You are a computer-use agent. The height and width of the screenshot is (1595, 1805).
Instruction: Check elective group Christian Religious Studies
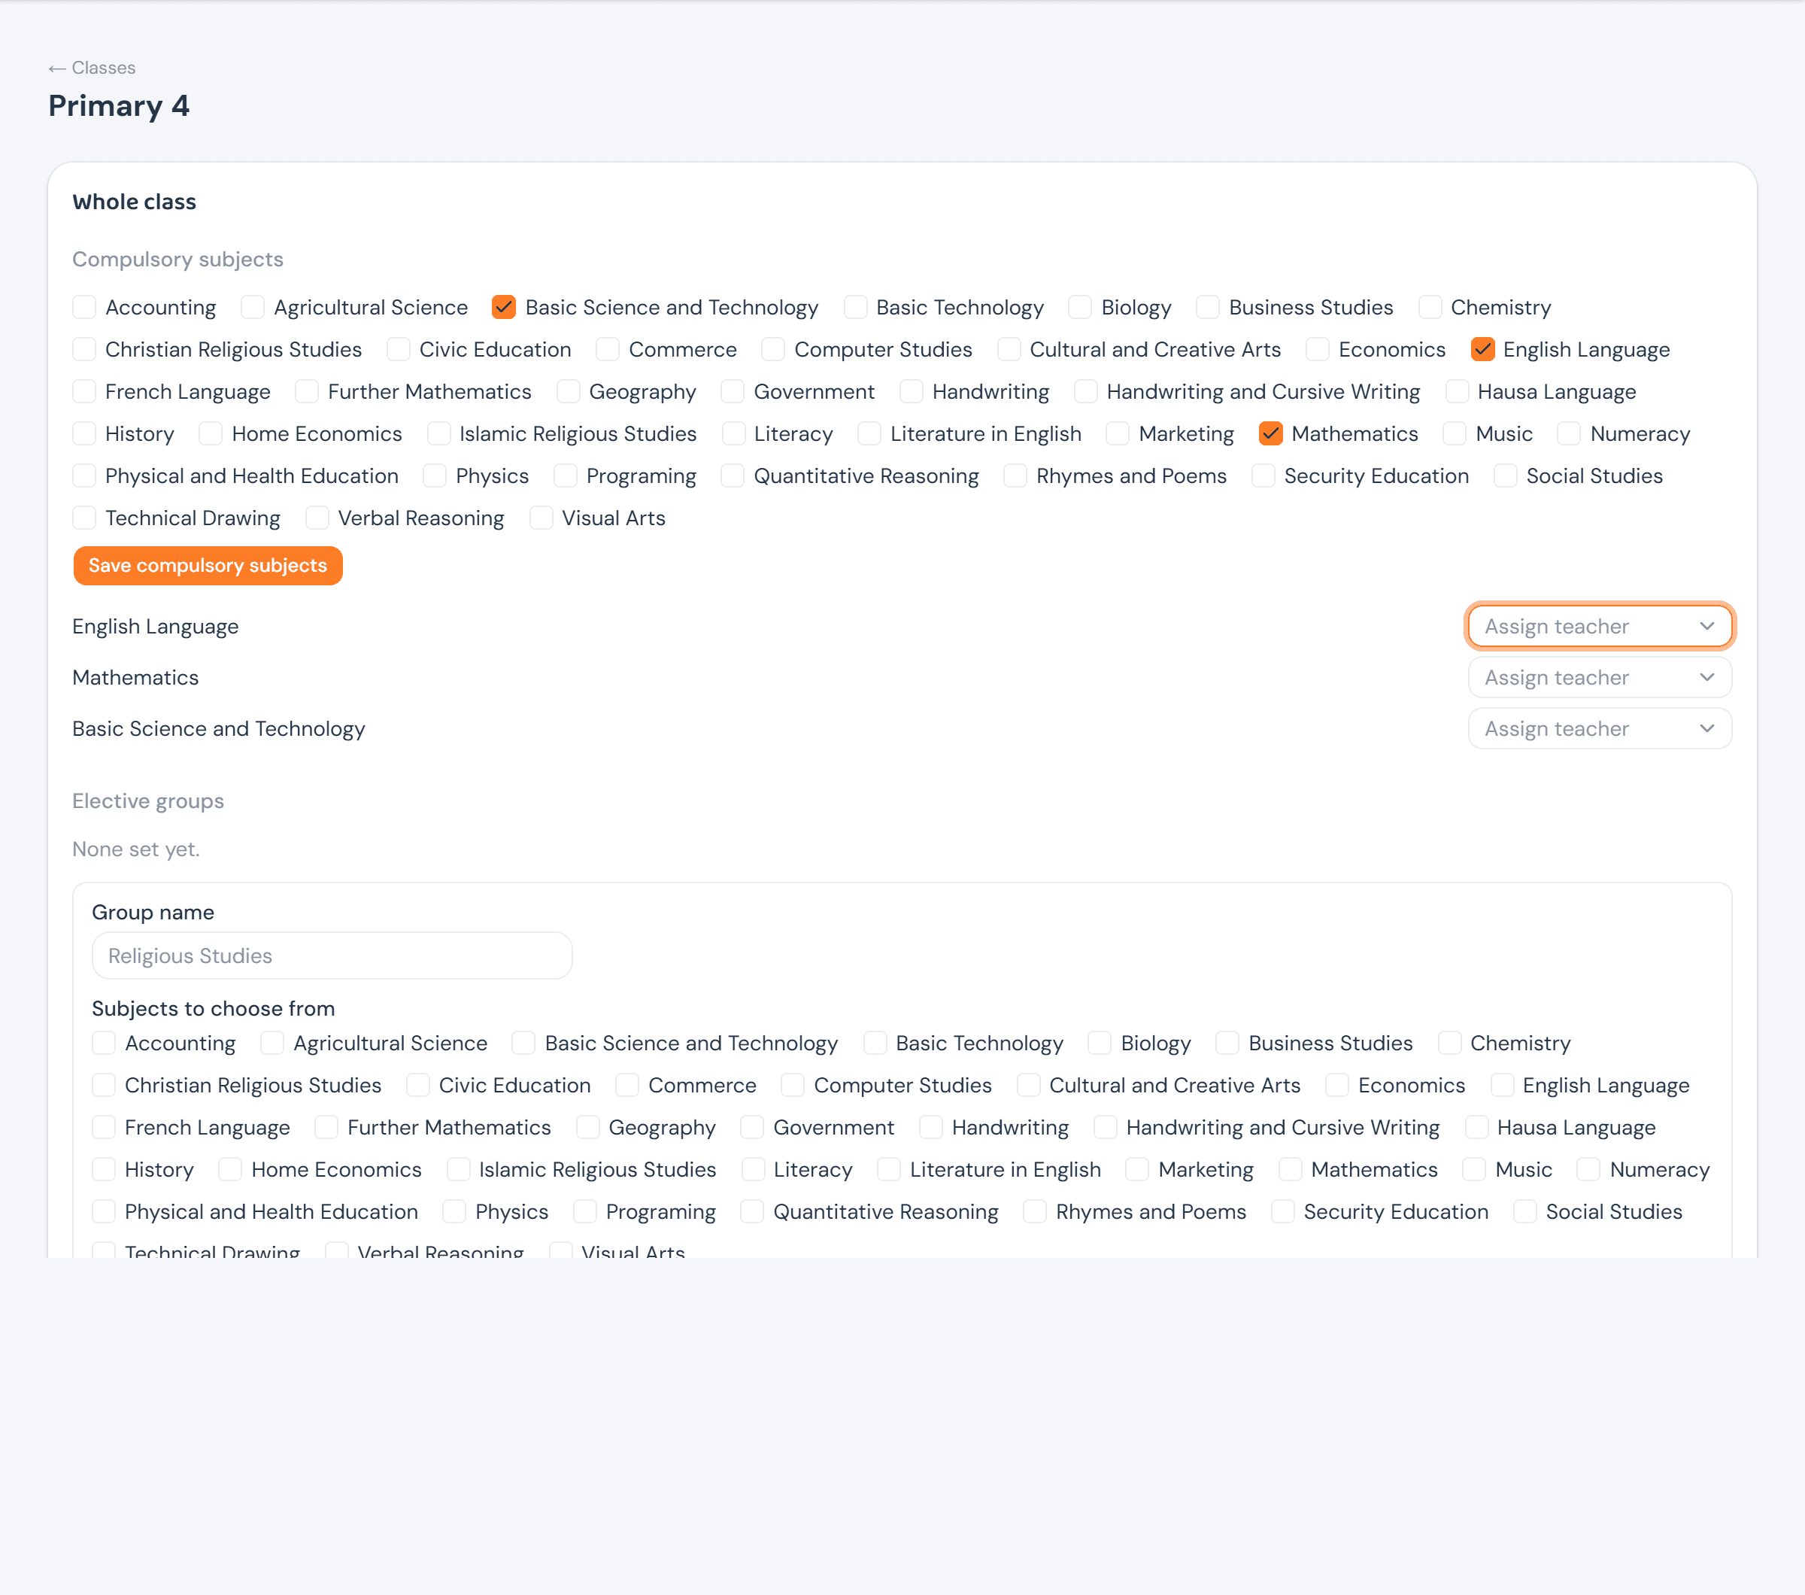tap(105, 1086)
